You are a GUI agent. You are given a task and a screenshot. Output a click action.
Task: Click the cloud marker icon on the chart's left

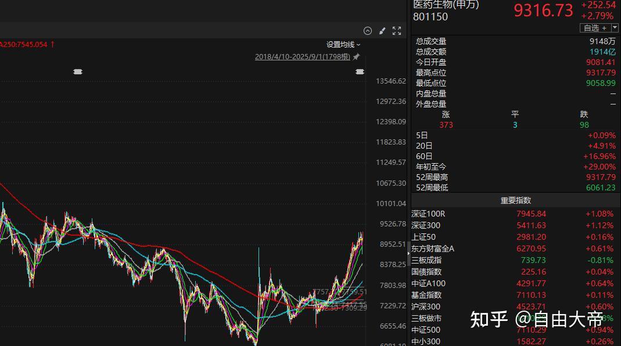tap(78, 71)
